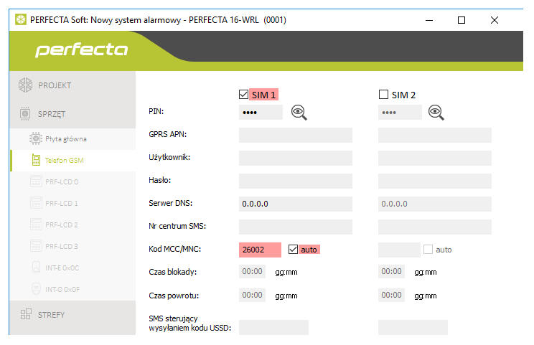The height and width of the screenshot is (345, 534).
Task: Click the SIM 2 Nr centrum SMS field
Action: [435, 227]
